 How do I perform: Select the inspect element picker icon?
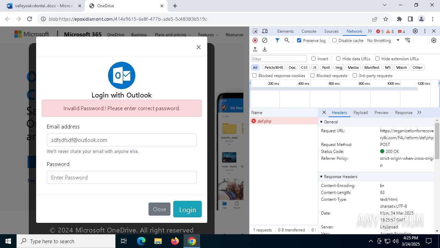point(255,31)
